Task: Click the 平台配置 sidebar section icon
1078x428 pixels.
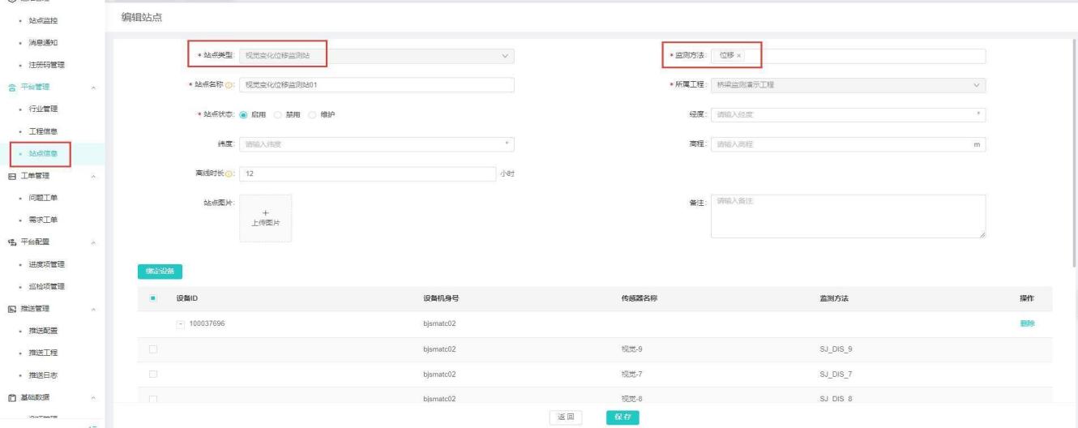Action: click(11, 242)
